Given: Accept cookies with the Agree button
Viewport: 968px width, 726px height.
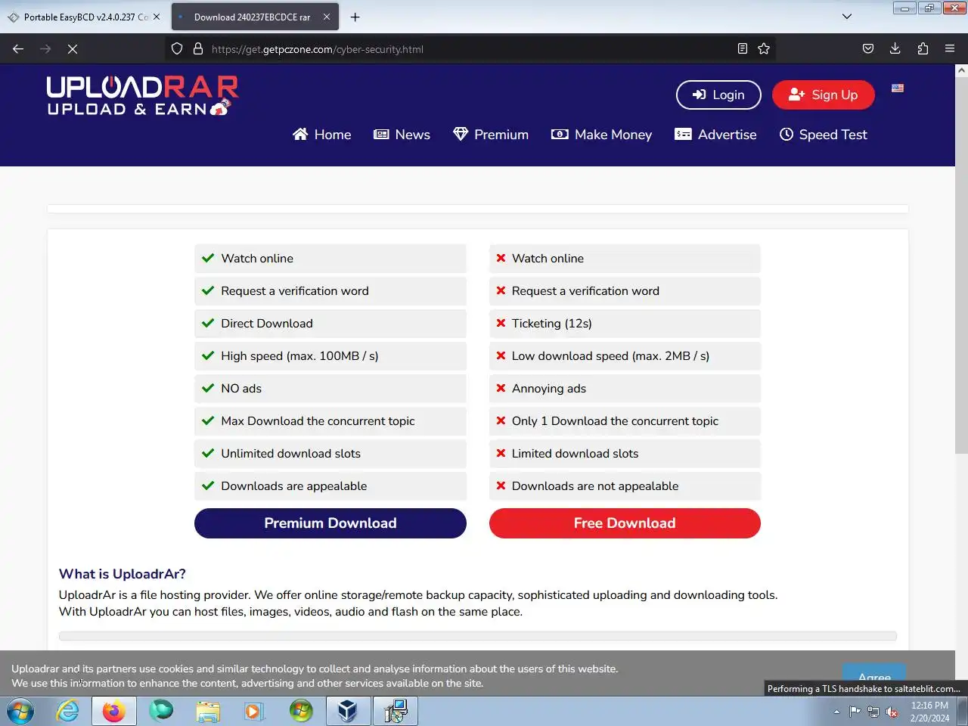Looking at the screenshot, I should pyautogui.click(x=874, y=678).
